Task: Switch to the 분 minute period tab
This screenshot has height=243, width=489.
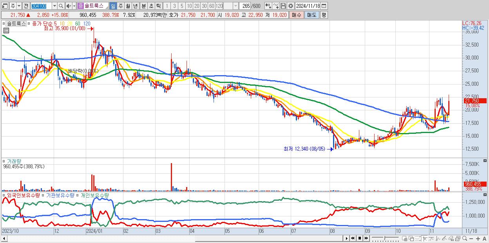Action: coord(144,6)
